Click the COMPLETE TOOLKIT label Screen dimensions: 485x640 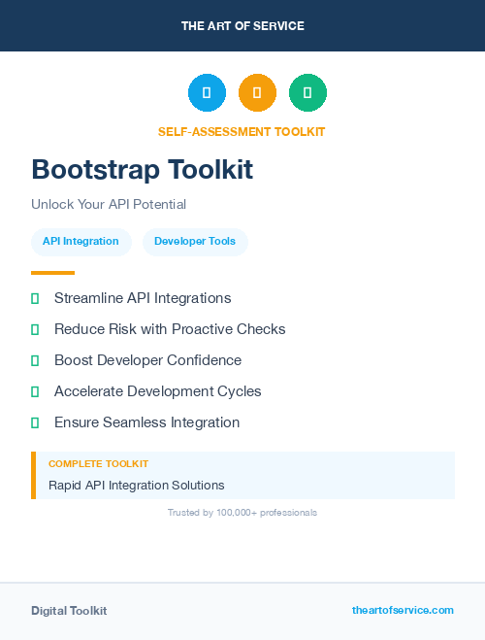[x=98, y=464]
